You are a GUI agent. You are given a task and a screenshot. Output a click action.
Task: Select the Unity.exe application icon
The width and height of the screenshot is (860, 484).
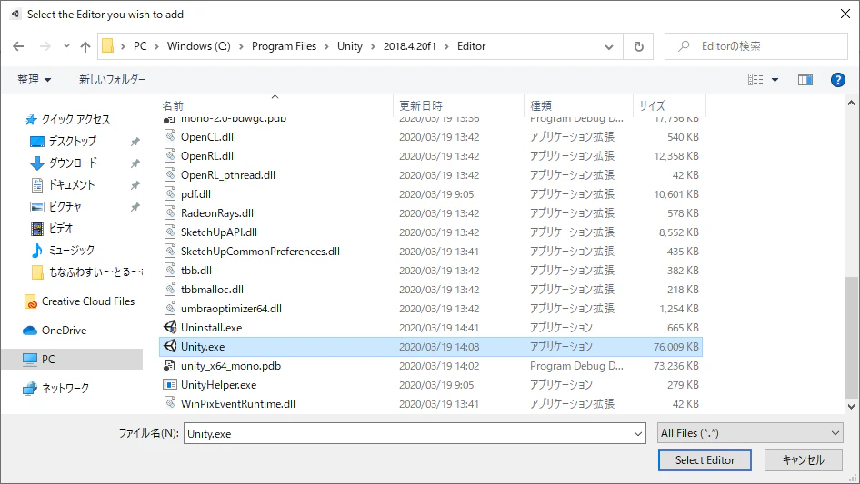pyautogui.click(x=170, y=346)
